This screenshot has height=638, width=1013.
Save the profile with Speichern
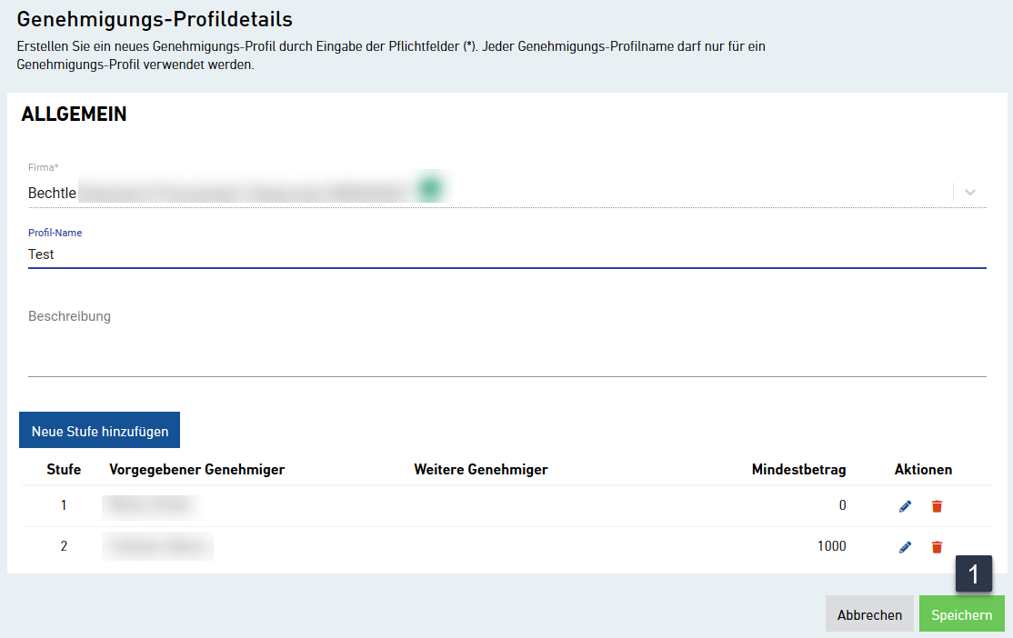(961, 613)
